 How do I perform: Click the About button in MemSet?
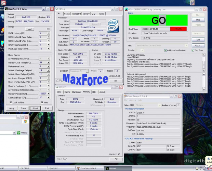35,109
